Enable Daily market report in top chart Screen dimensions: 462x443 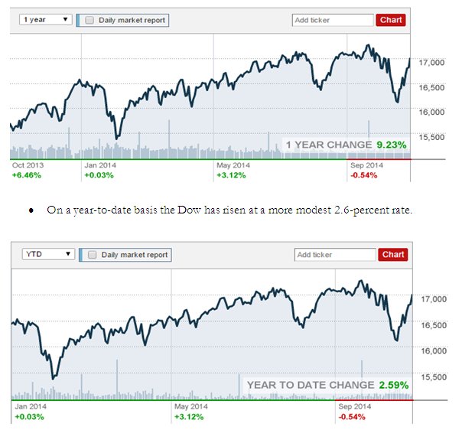tap(90, 21)
